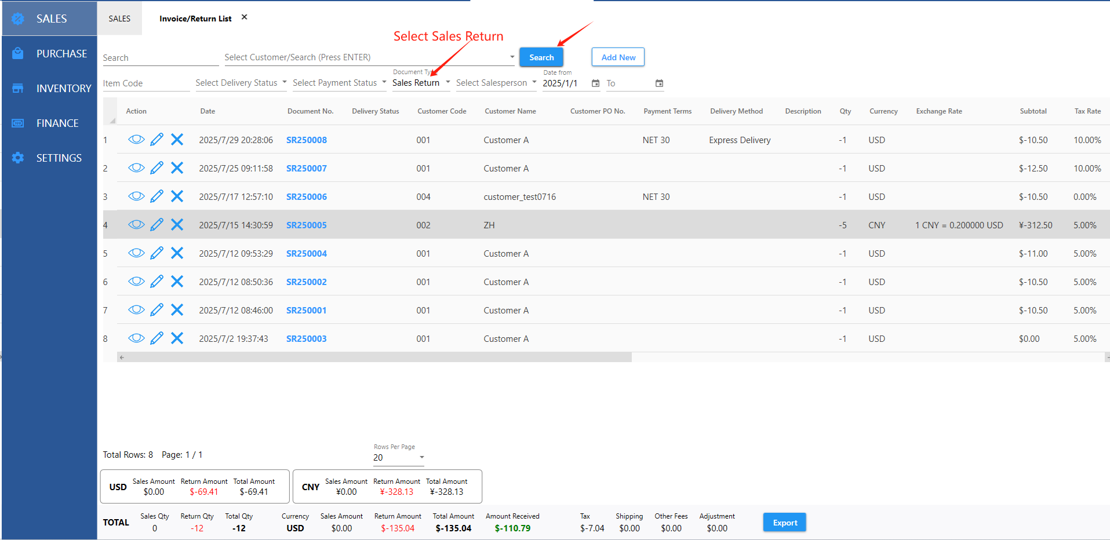Viewport: 1110px width, 540px height.
Task: Click the edit pencil icon for SR250008
Action: 157,140
